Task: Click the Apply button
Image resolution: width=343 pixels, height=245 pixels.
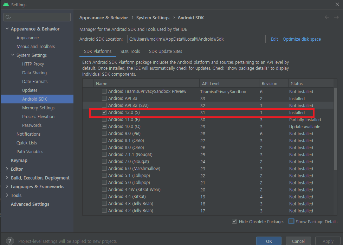Action: click(x=328, y=241)
